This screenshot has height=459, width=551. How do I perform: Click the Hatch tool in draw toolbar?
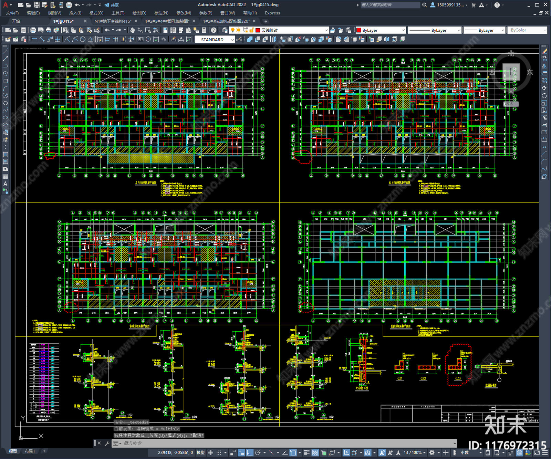coord(5,154)
